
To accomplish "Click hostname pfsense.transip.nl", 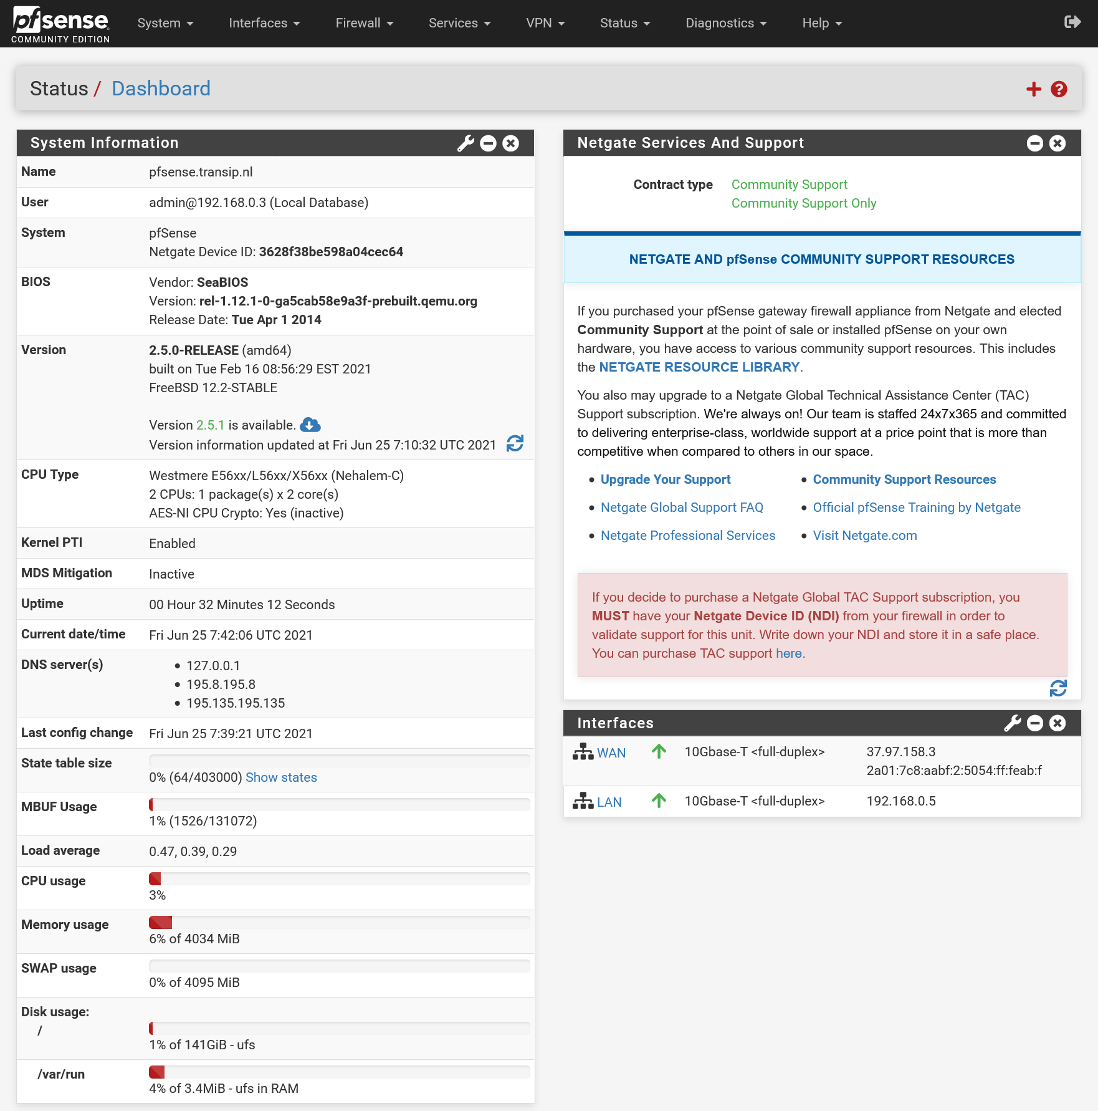I will (201, 172).
